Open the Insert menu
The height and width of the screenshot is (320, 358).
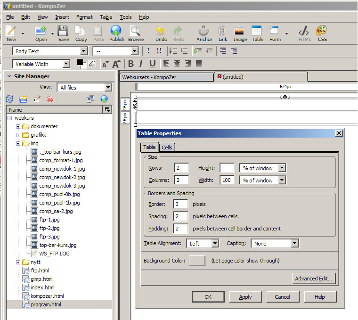[62, 17]
